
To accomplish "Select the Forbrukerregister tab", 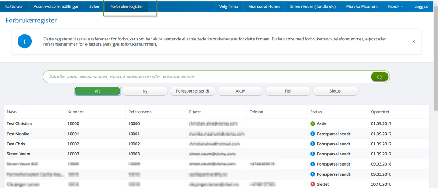I will pyautogui.click(x=126, y=7).
